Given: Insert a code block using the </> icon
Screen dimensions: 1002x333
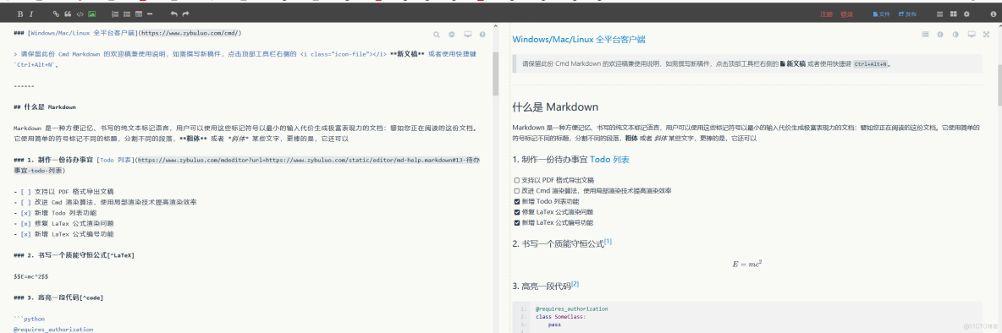Looking at the screenshot, I should (x=80, y=14).
